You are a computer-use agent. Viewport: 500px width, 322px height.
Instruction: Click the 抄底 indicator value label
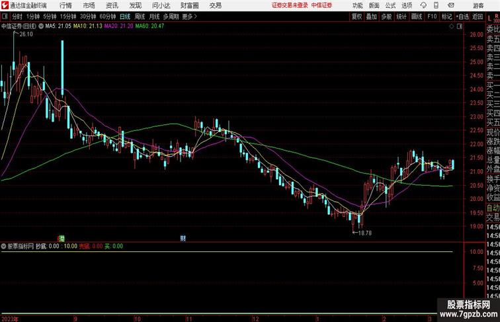point(48,247)
